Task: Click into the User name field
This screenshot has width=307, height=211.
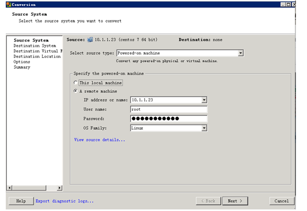Action: [x=168, y=109]
